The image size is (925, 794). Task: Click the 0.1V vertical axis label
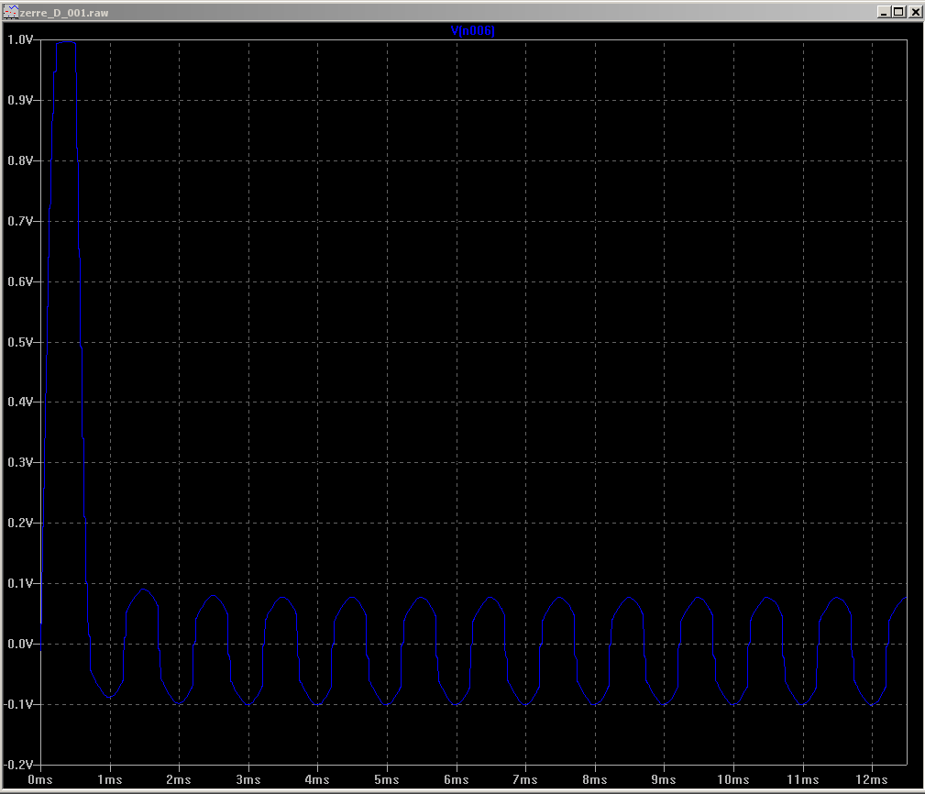[20, 583]
